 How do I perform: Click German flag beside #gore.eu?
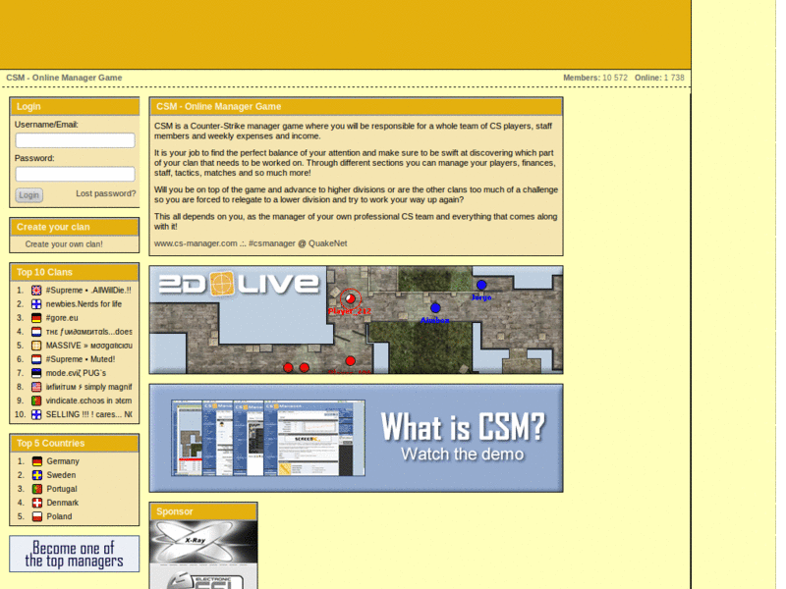coord(36,317)
